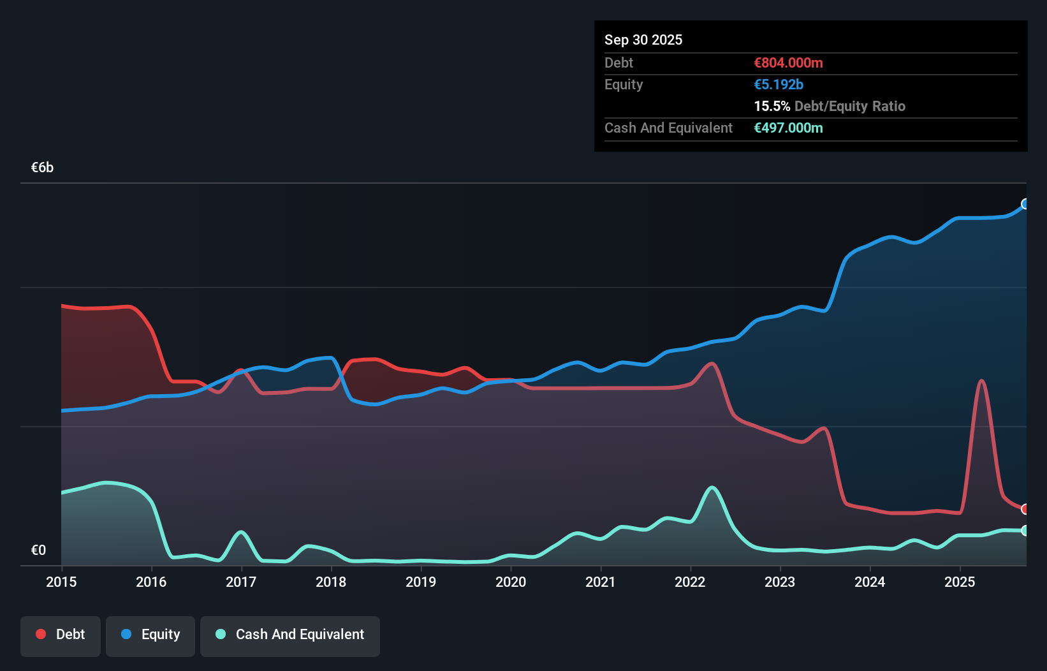1047x671 pixels.
Task: Click the red Debt legend dot
Action: 40,635
